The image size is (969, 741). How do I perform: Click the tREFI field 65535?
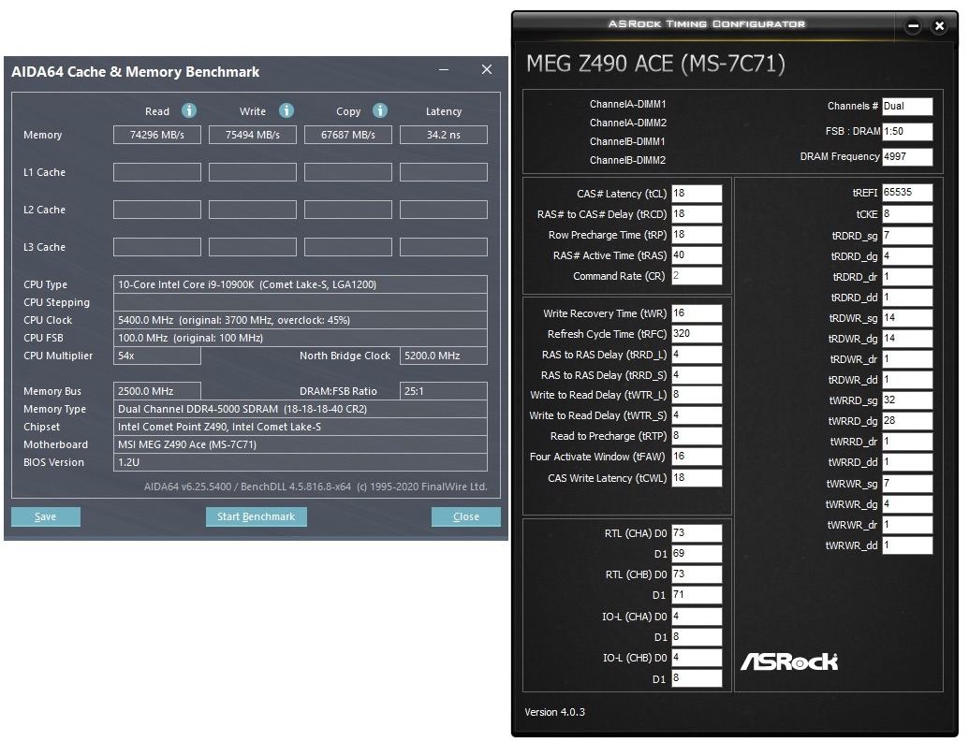907,193
